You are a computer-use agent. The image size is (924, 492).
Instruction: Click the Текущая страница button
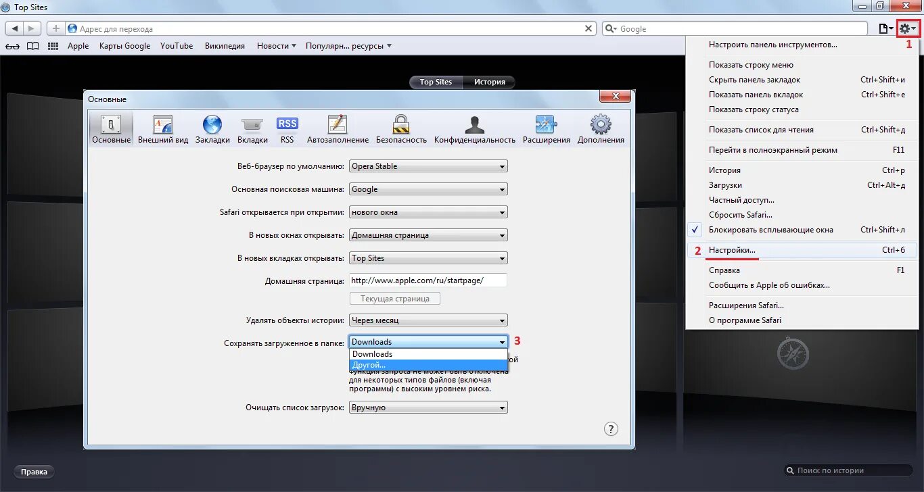pos(395,299)
